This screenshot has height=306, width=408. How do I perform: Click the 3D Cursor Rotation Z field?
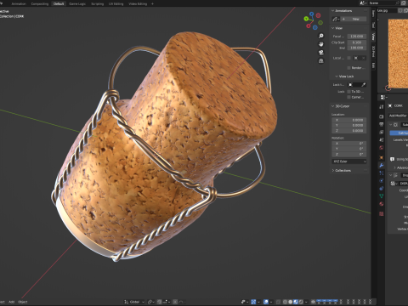point(349,154)
